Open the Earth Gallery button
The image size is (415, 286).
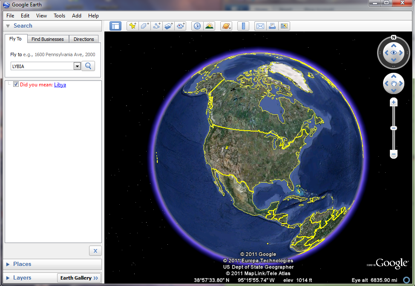click(79, 278)
